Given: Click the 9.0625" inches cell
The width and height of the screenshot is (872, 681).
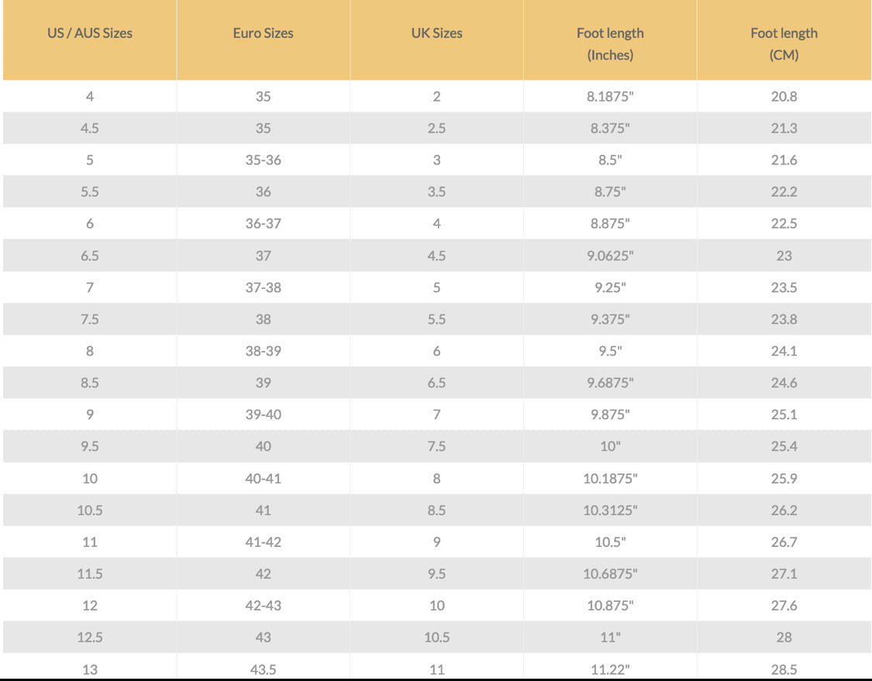Looking at the screenshot, I should pyautogui.click(x=610, y=256).
